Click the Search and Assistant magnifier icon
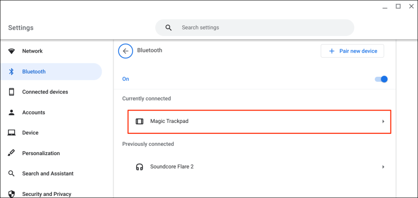This screenshot has height=198, width=418. coord(11,174)
